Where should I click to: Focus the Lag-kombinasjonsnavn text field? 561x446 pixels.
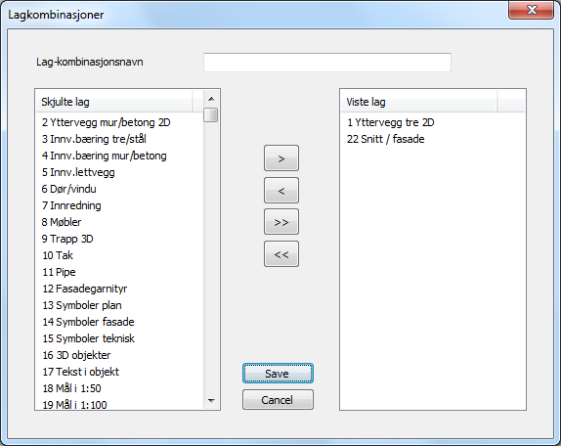(327, 63)
